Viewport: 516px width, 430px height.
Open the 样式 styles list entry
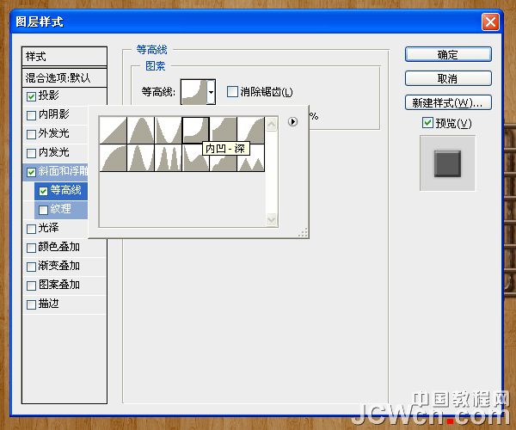[x=64, y=57]
